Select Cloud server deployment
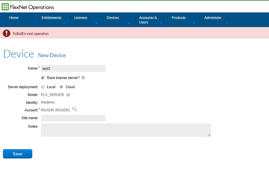Viewport: 269px width, 174px height. coord(61,87)
